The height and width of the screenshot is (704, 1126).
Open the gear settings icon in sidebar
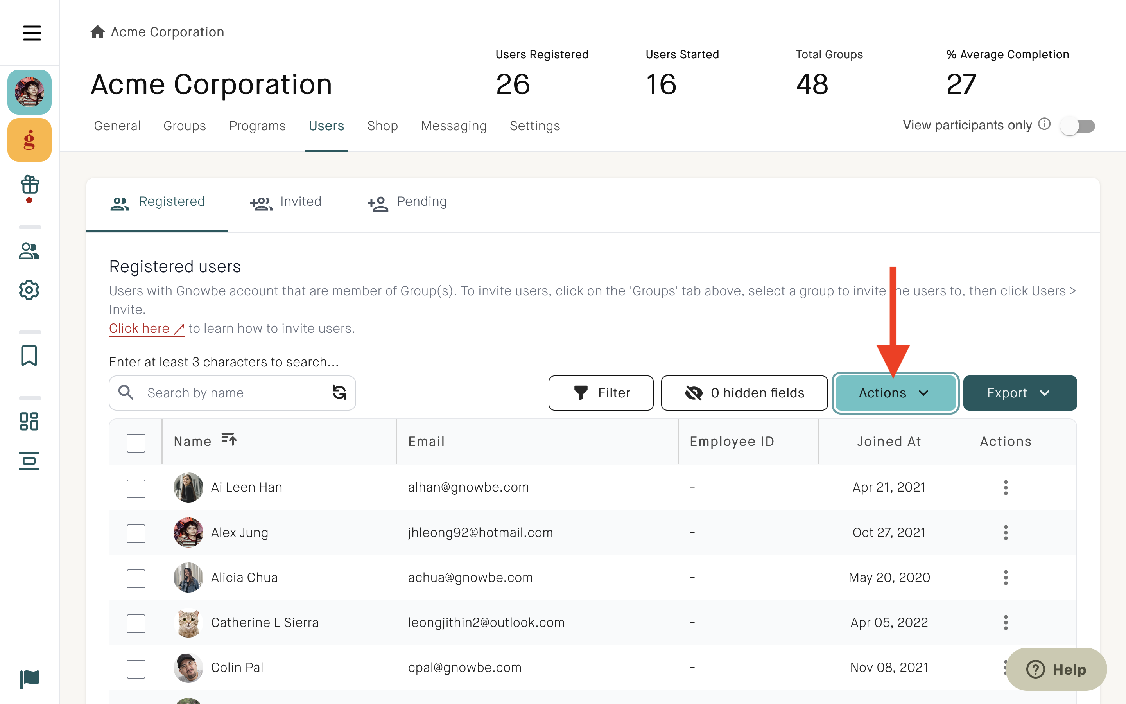(x=29, y=290)
